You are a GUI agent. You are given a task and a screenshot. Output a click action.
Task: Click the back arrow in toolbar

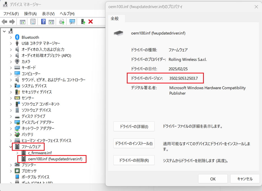coord(5,22)
